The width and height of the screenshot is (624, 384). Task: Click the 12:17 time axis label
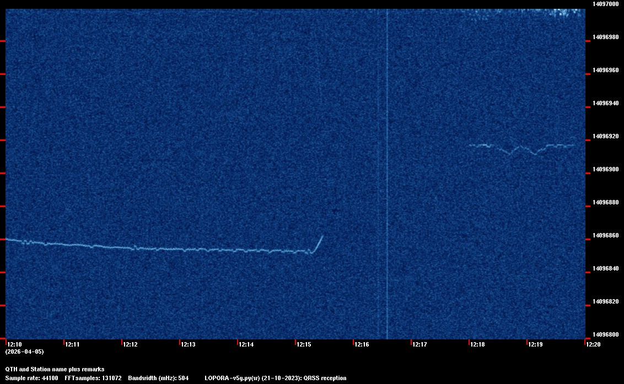tap(420, 344)
